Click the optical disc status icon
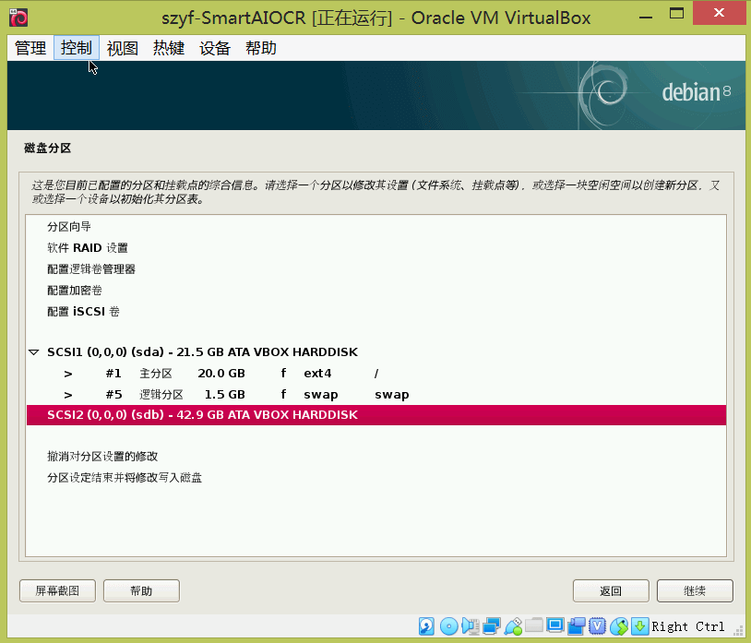Image resolution: width=751 pixels, height=643 pixels. click(x=448, y=625)
